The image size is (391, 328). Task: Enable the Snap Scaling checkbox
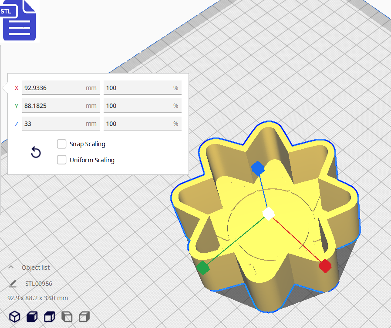coord(62,144)
